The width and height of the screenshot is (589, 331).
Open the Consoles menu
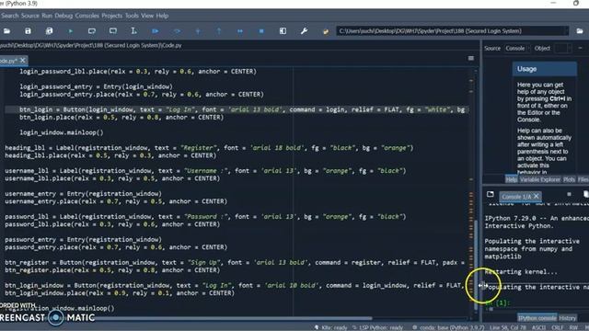(87, 16)
